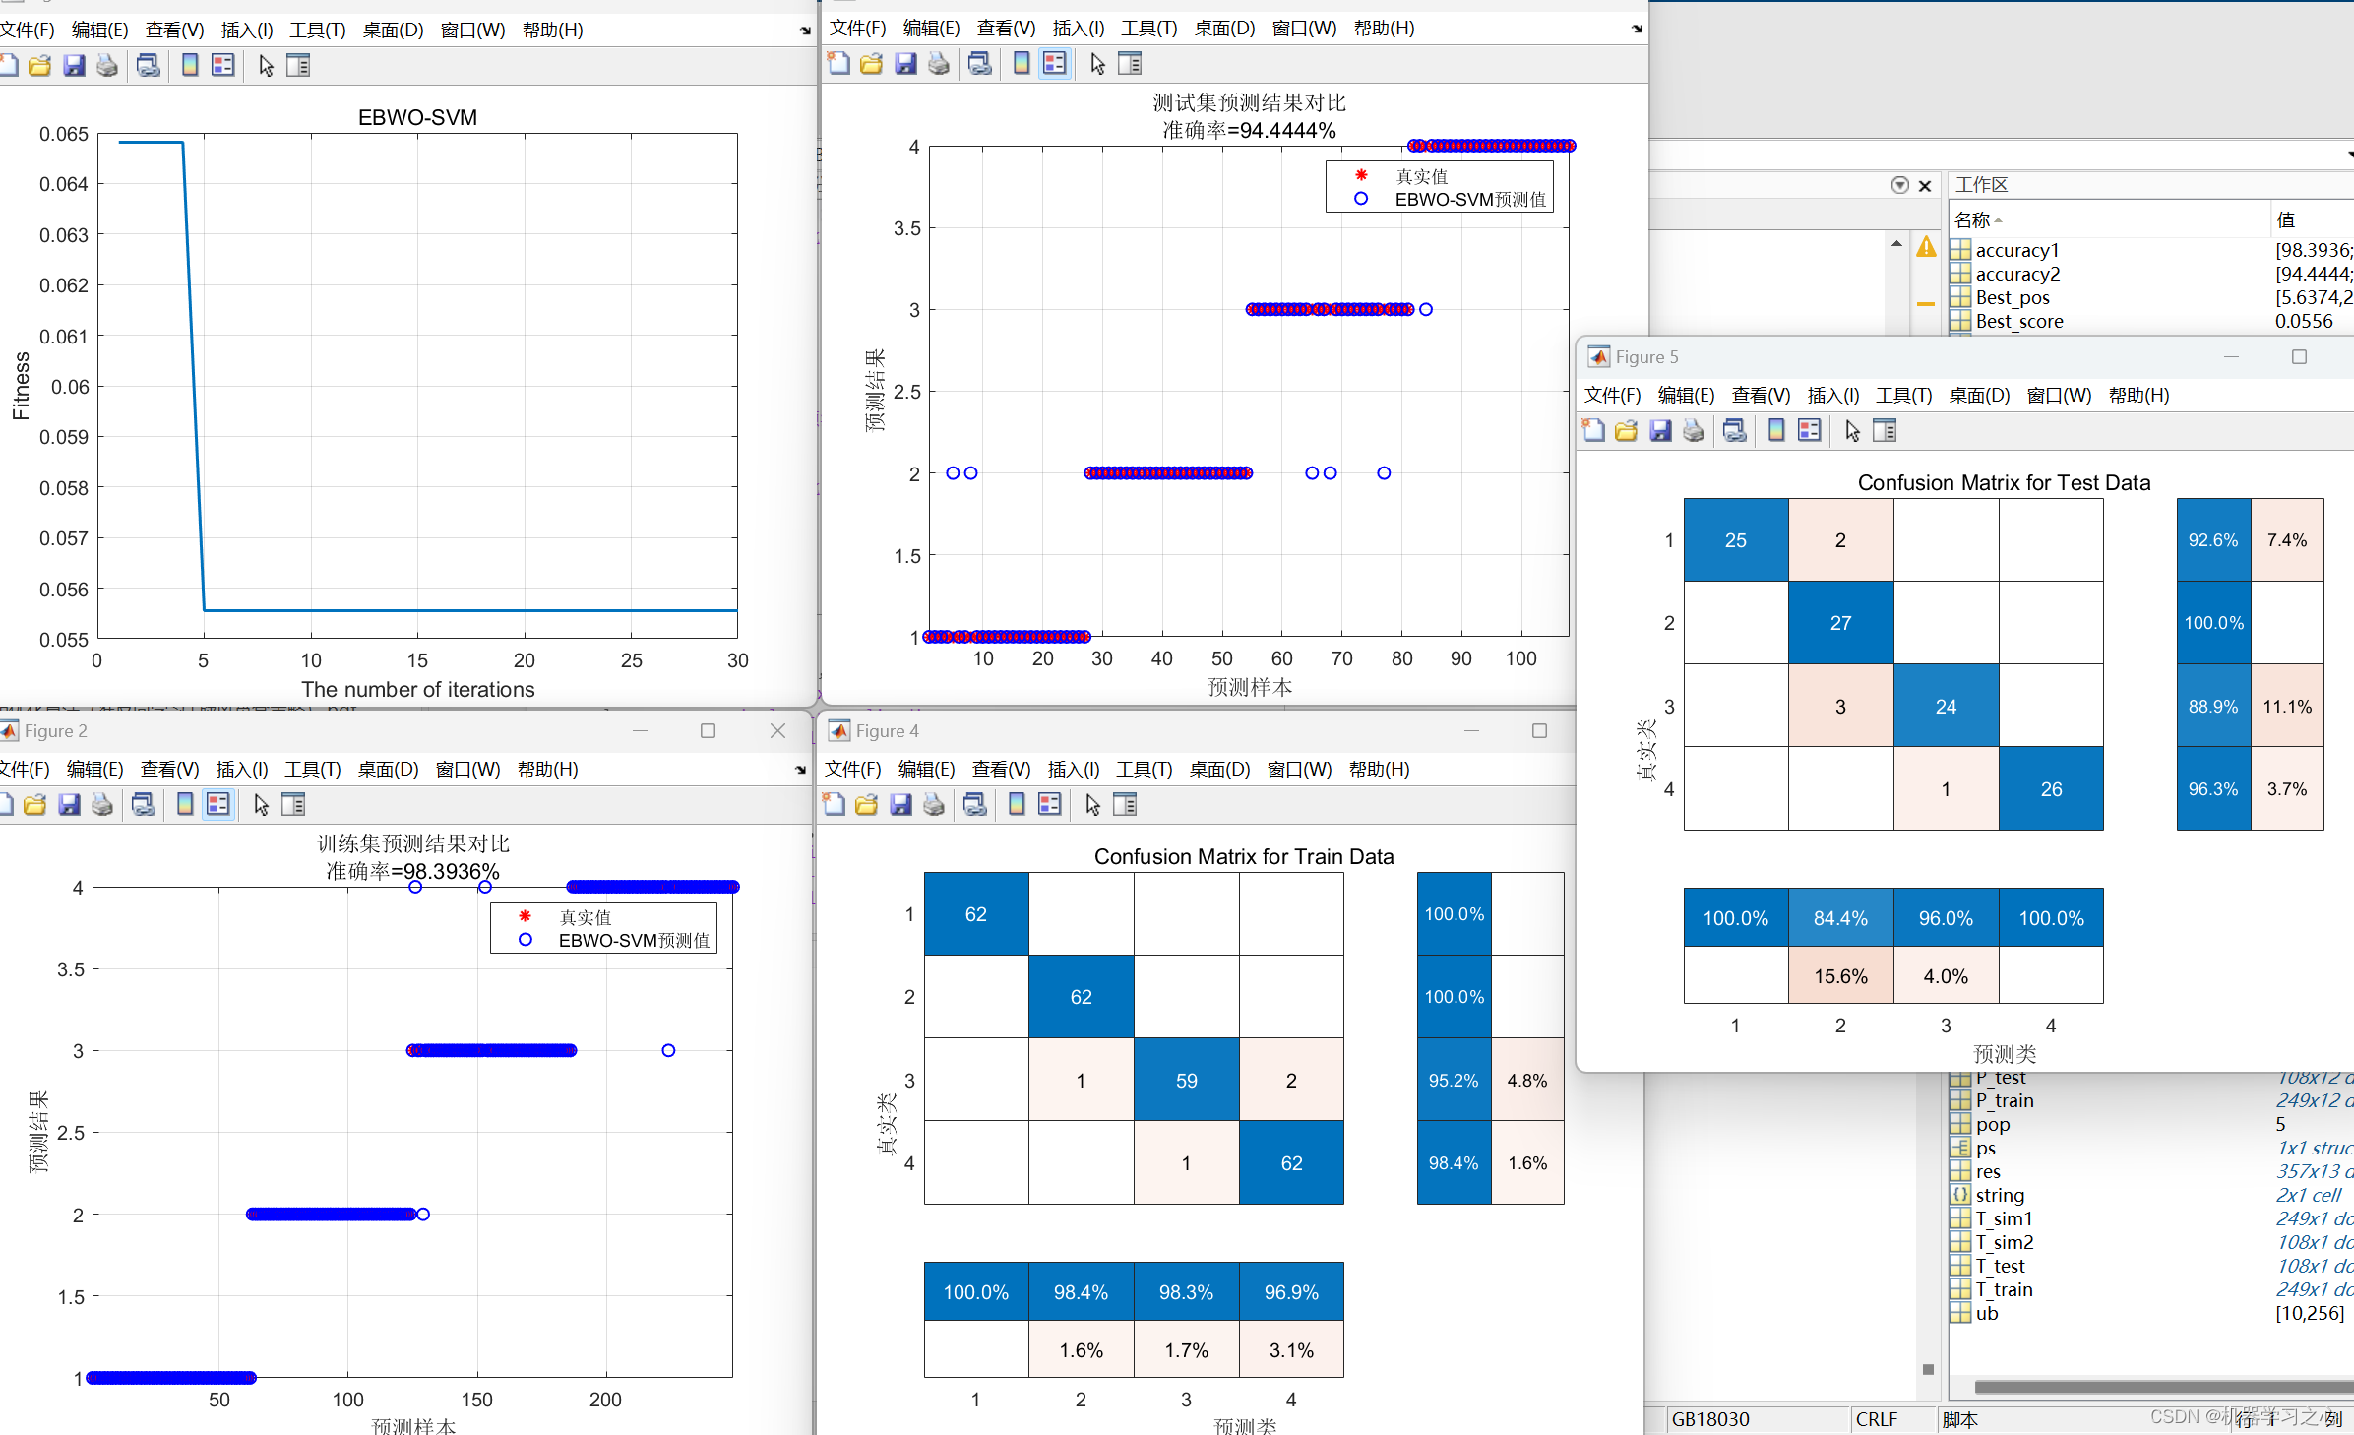Toggle Insert Legend in test prediction figure

coord(1055,64)
